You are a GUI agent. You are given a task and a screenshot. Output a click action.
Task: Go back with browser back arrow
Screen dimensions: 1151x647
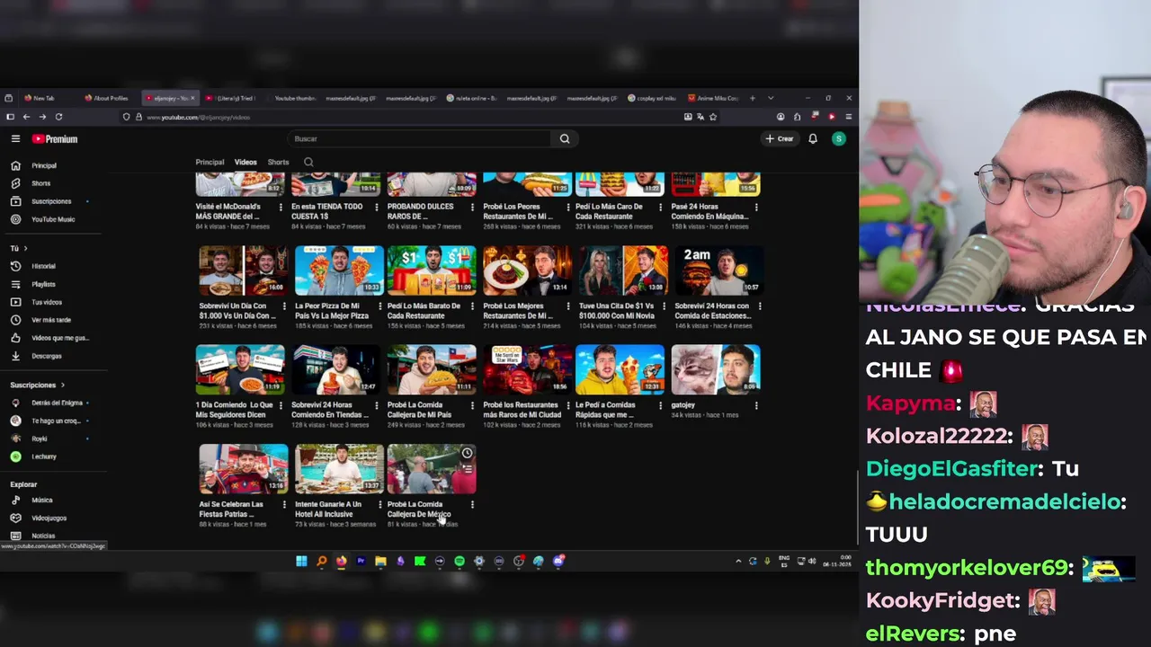[x=26, y=117]
